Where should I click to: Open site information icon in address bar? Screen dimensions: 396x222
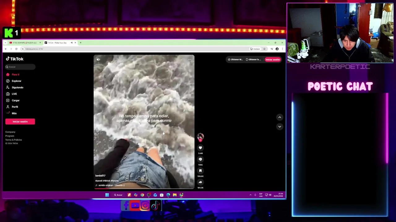tap(23, 49)
